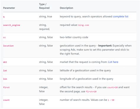
Task: Select the 'count' parameter name
Action: 6,100
